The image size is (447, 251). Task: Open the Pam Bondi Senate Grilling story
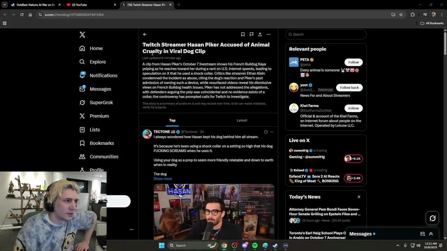pos(324,212)
